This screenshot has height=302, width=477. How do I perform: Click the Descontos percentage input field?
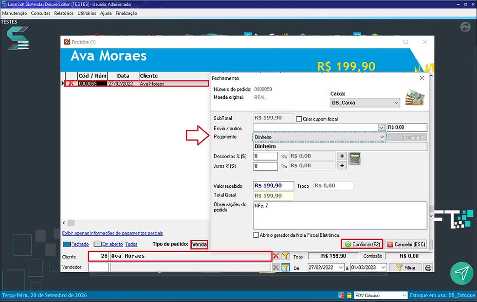(265, 156)
